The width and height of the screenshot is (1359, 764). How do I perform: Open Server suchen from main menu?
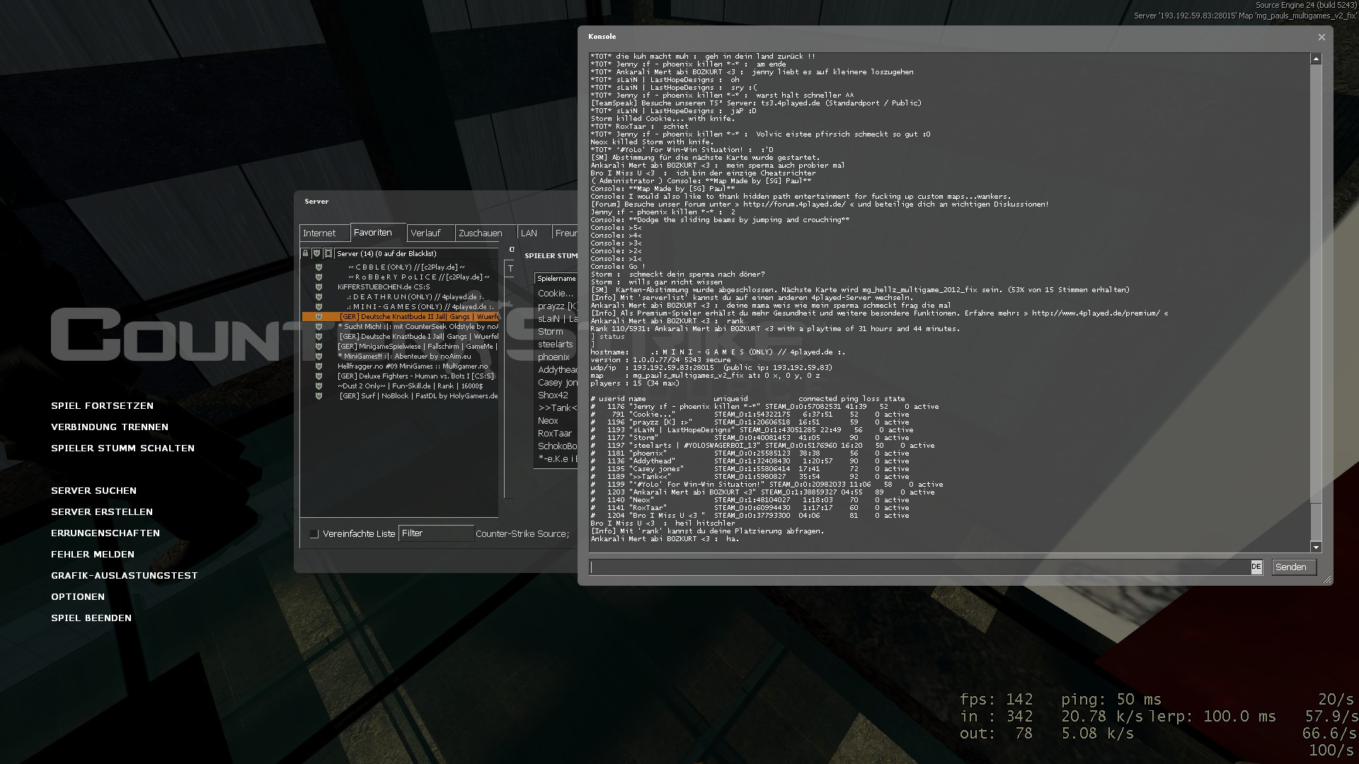pos(93,490)
